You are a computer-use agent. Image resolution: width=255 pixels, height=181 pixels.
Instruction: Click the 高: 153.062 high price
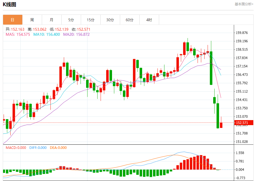pyautogui.click(x=37, y=29)
